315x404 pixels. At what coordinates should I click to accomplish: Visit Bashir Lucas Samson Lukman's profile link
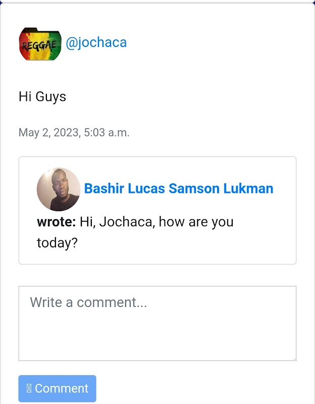pos(178,189)
